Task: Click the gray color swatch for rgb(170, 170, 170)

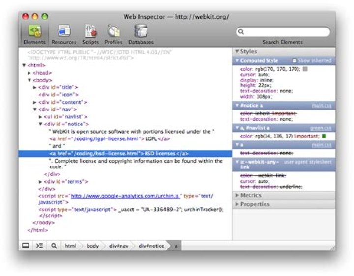Action: (305, 69)
